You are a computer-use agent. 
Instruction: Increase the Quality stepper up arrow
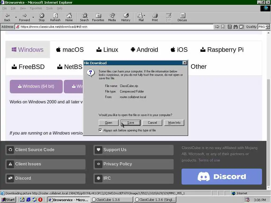(268, 26)
